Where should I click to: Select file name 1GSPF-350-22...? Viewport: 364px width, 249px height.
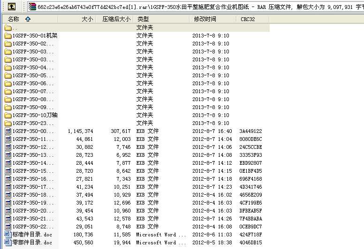click(33, 227)
